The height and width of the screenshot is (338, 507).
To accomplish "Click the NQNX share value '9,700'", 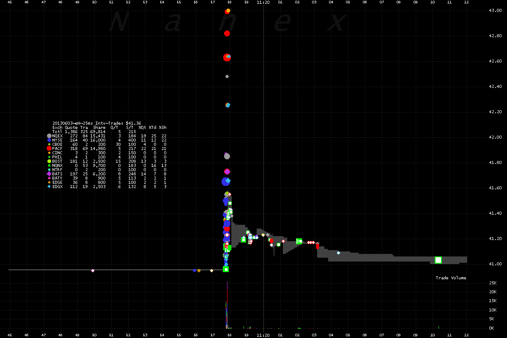I will pyautogui.click(x=99, y=166).
